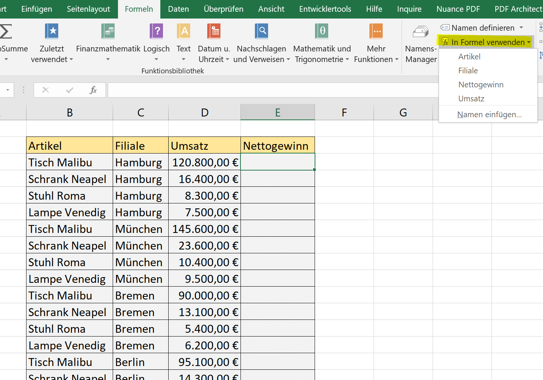Open Datum u. Uhrzeit calendar icon

214,31
